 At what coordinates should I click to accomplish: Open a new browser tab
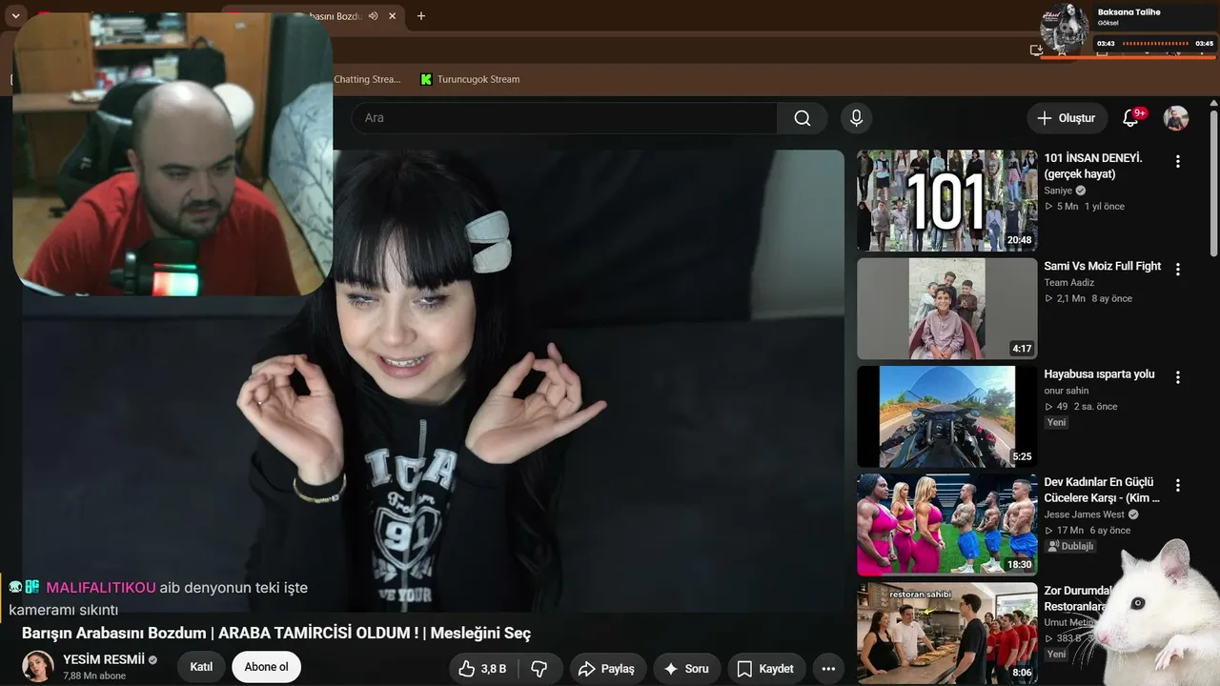pyautogui.click(x=421, y=16)
